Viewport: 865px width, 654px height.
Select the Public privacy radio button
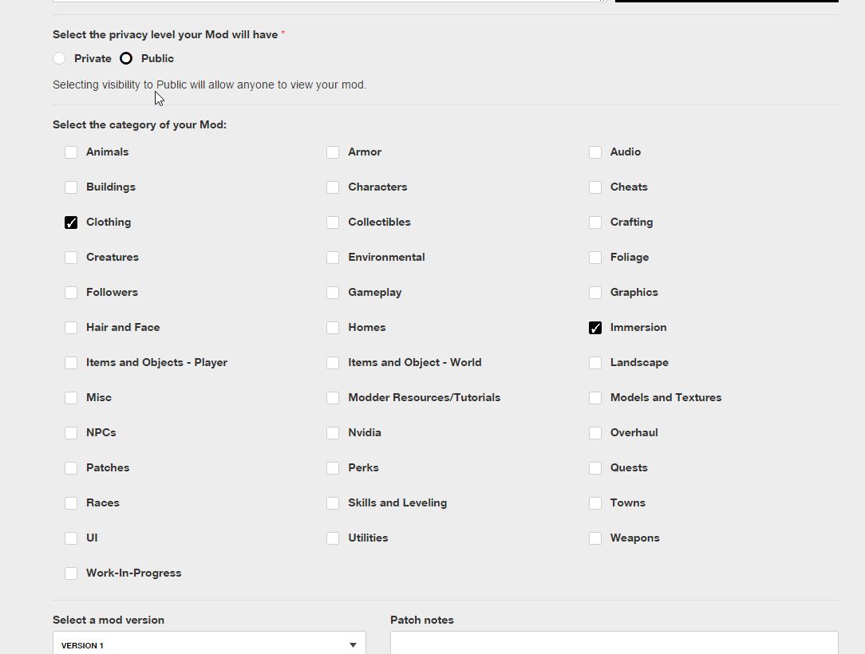pos(126,58)
